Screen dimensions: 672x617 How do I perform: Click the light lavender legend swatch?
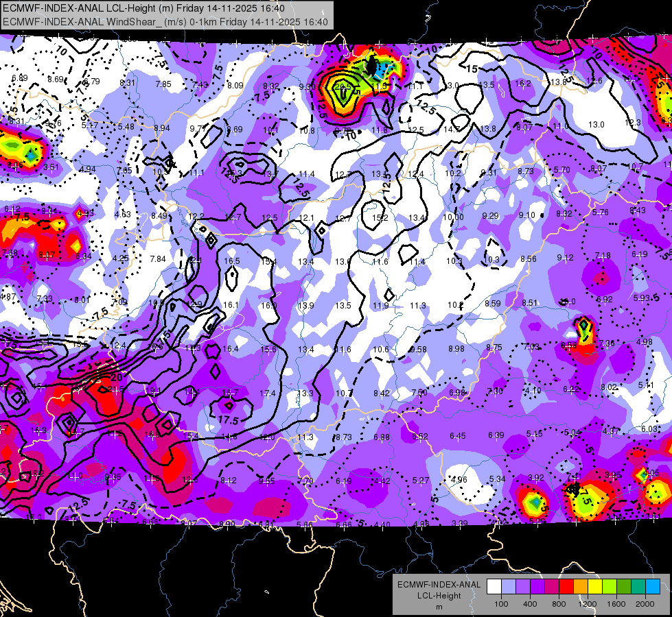click(509, 587)
